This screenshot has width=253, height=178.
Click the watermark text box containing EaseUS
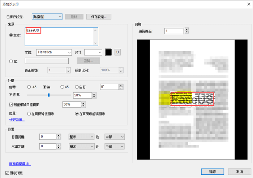(61, 37)
